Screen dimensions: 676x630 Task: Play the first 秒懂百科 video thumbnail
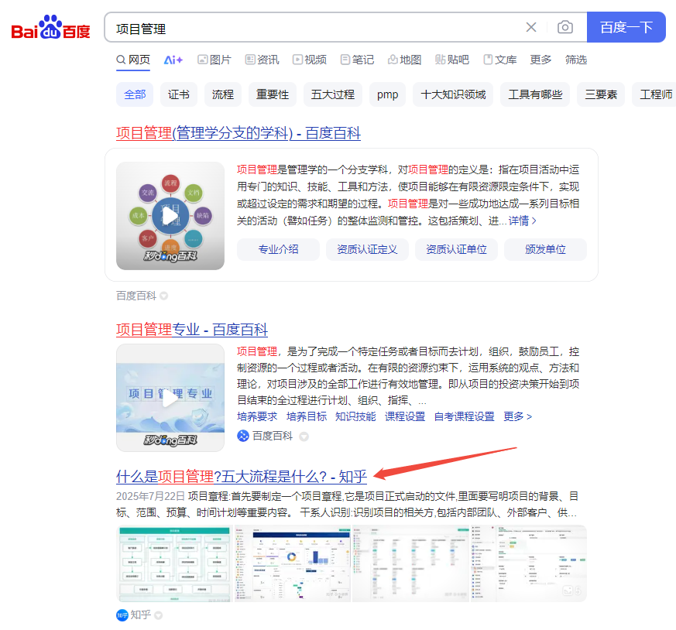170,216
